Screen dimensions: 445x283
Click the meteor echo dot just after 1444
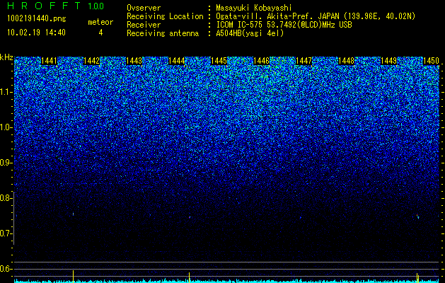point(190,217)
